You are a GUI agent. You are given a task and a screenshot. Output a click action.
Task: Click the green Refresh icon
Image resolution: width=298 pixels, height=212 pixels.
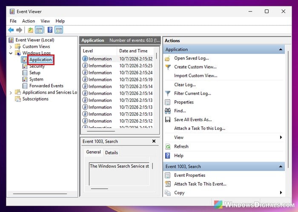(x=168, y=146)
